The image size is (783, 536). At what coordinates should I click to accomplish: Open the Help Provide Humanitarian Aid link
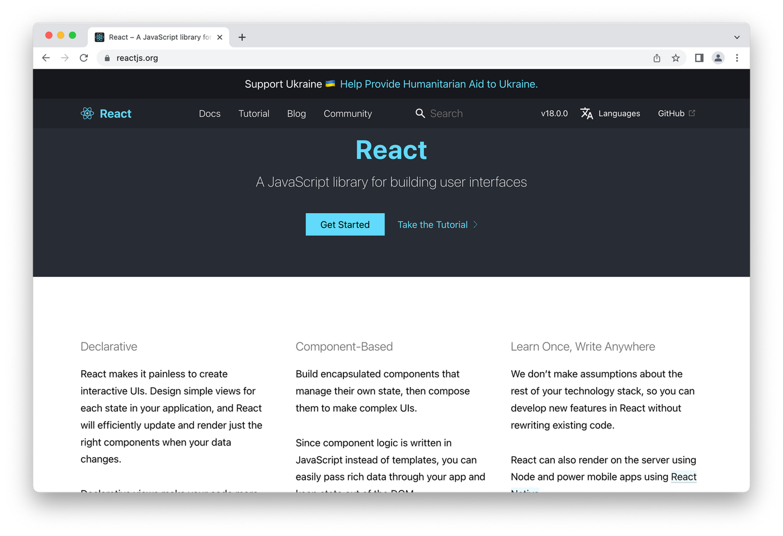(x=438, y=83)
